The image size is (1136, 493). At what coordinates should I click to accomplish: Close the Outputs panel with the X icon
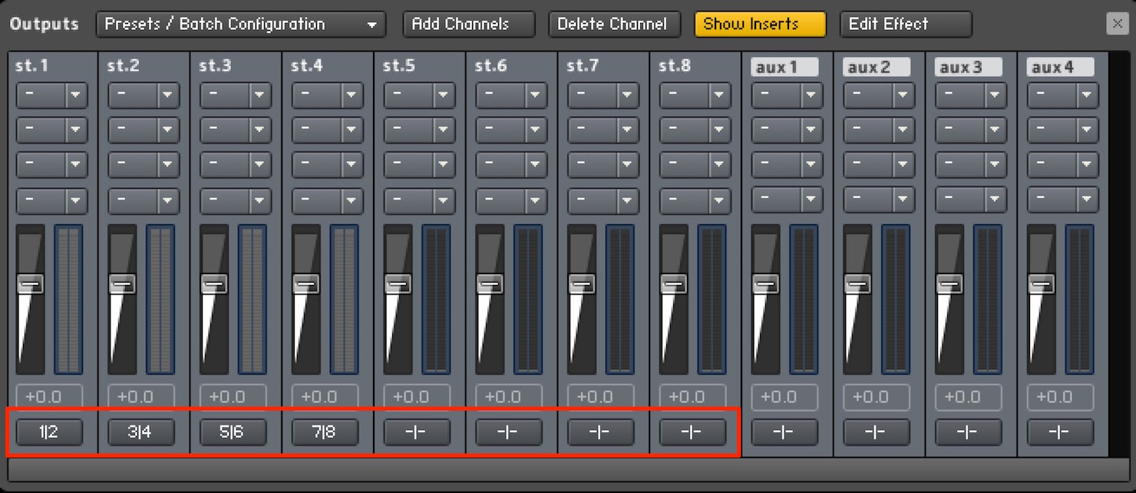[x=1117, y=24]
